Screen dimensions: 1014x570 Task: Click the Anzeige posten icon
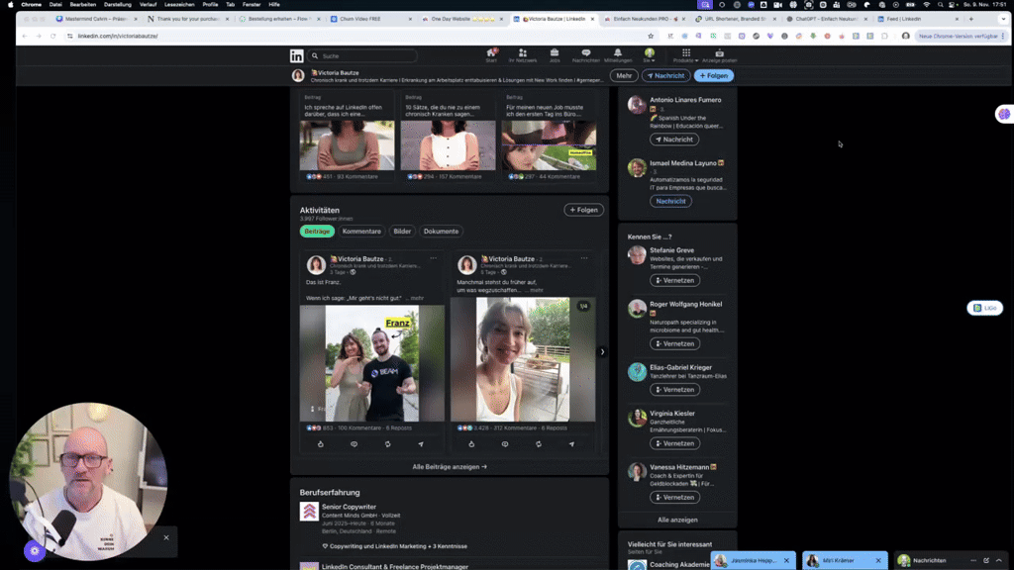point(719,55)
